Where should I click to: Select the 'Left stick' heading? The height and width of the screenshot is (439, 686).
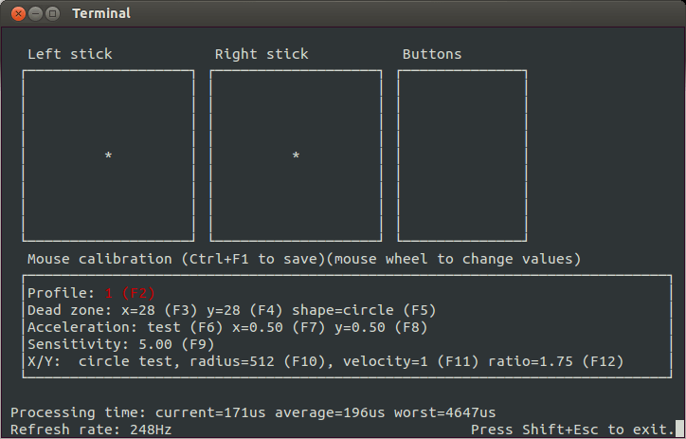(x=70, y=54)
